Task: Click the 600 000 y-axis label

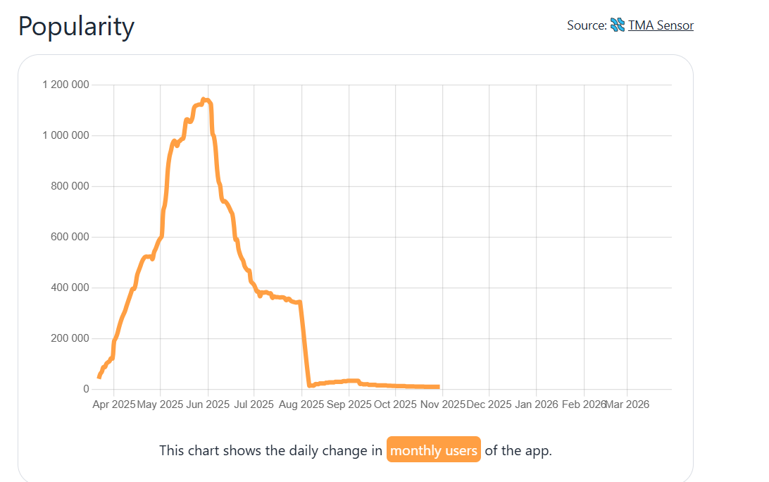Action: coord(70,237)
